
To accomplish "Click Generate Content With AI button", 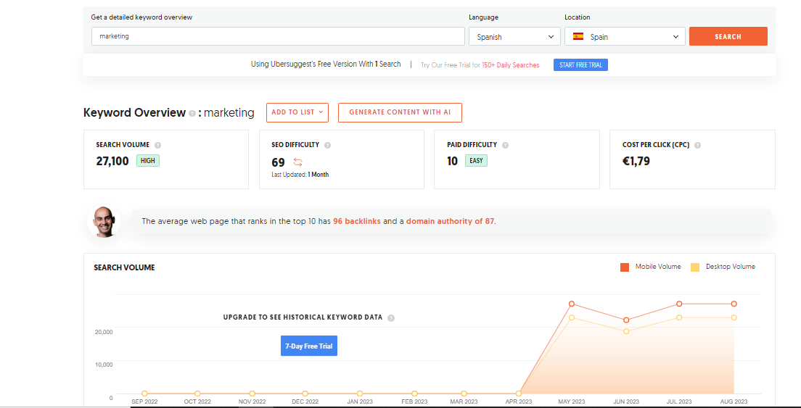I will click(x=400, y=112).
